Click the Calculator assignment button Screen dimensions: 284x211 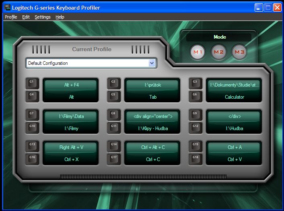[x=234, y=97]
